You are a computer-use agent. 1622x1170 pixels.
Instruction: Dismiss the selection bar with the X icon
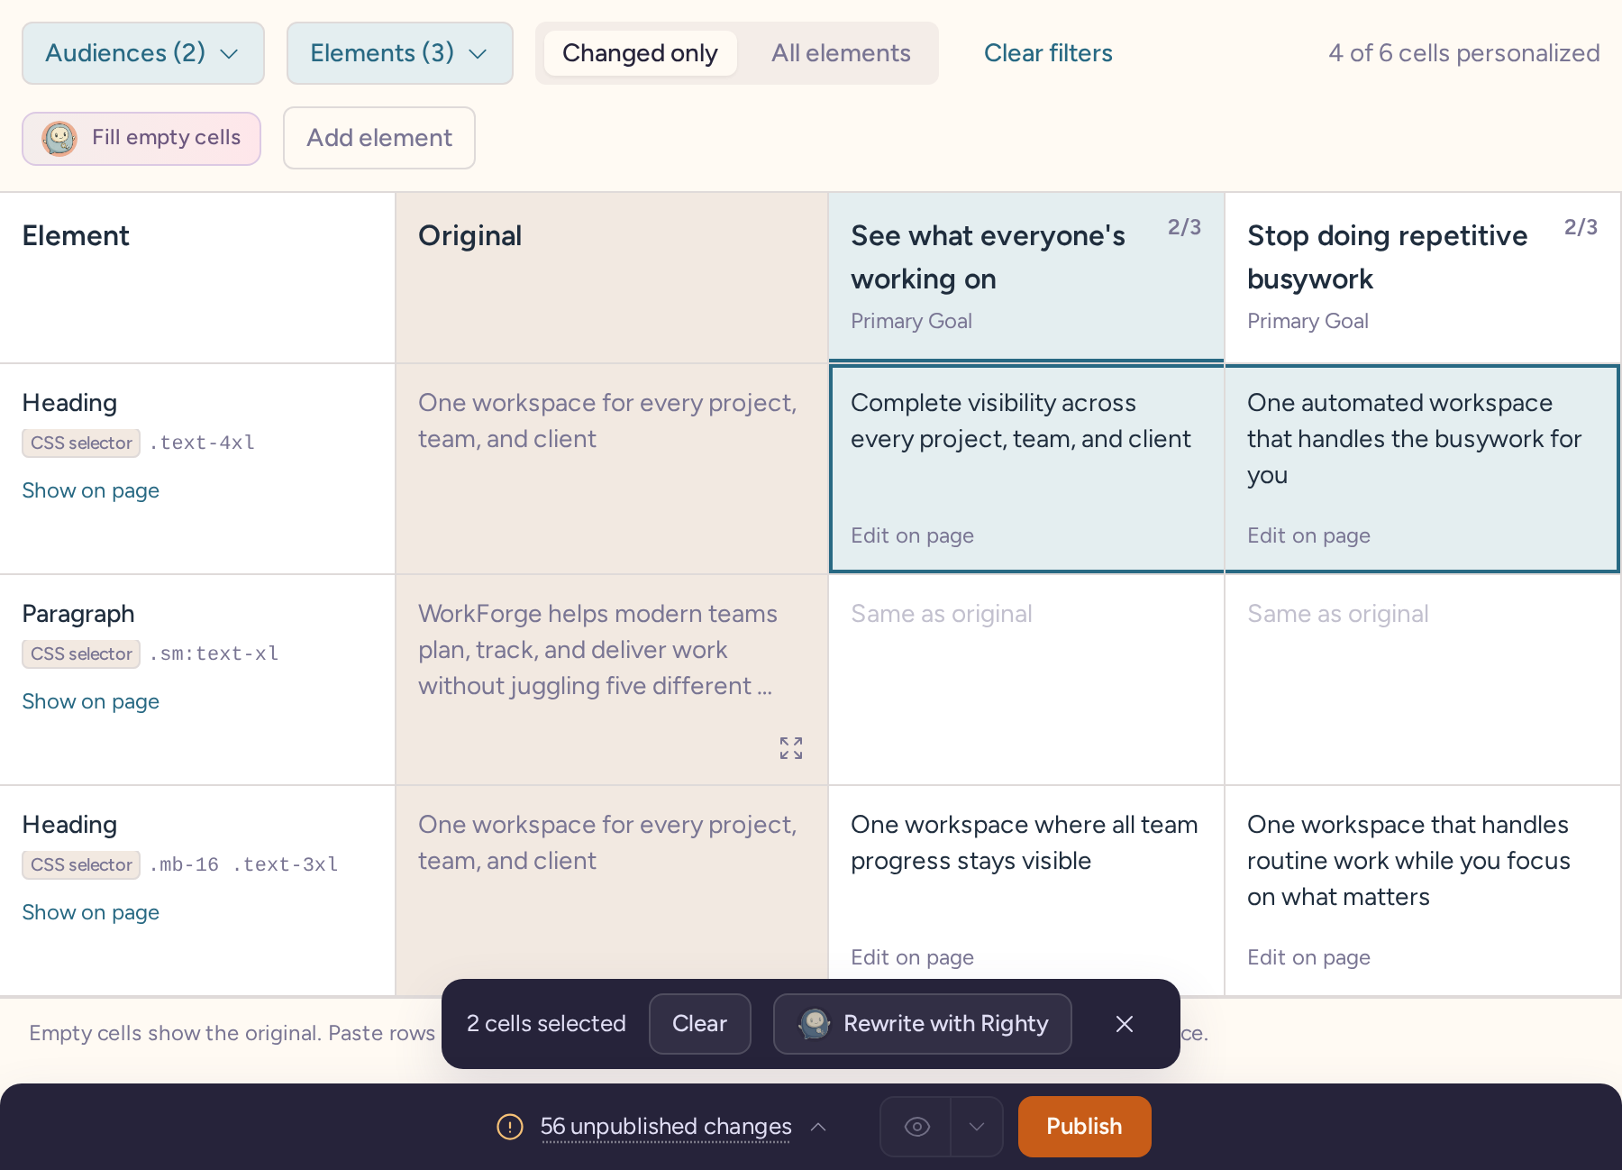[1125, 1024]
